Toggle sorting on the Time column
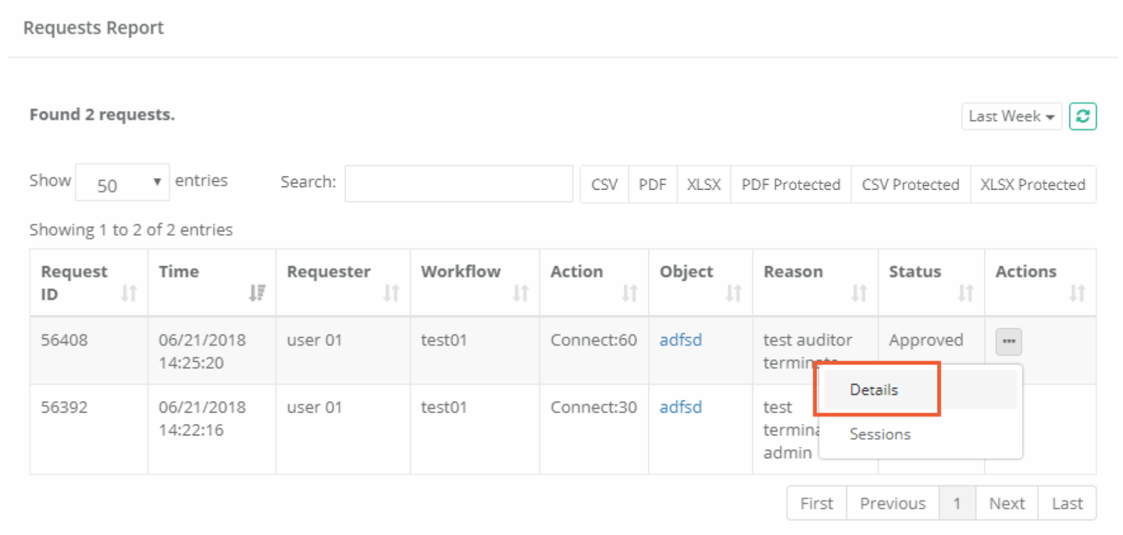1123x535 pixels. pos(256,293)
